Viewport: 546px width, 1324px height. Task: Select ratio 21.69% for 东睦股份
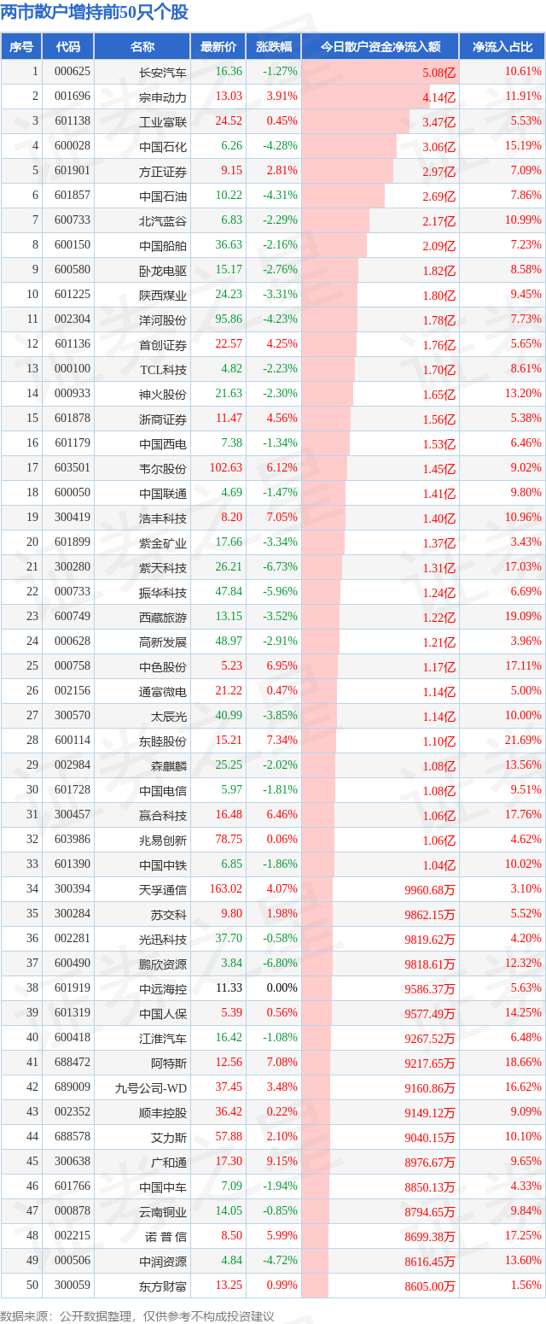523,741
